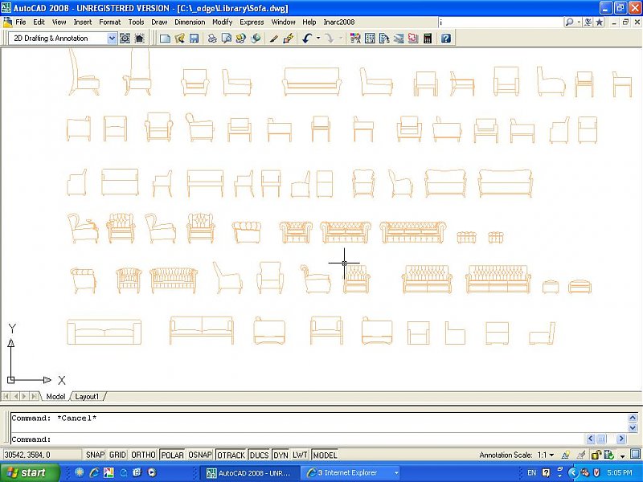
Task: Click the Clean Screen icon in status bar
Action: 636,455
